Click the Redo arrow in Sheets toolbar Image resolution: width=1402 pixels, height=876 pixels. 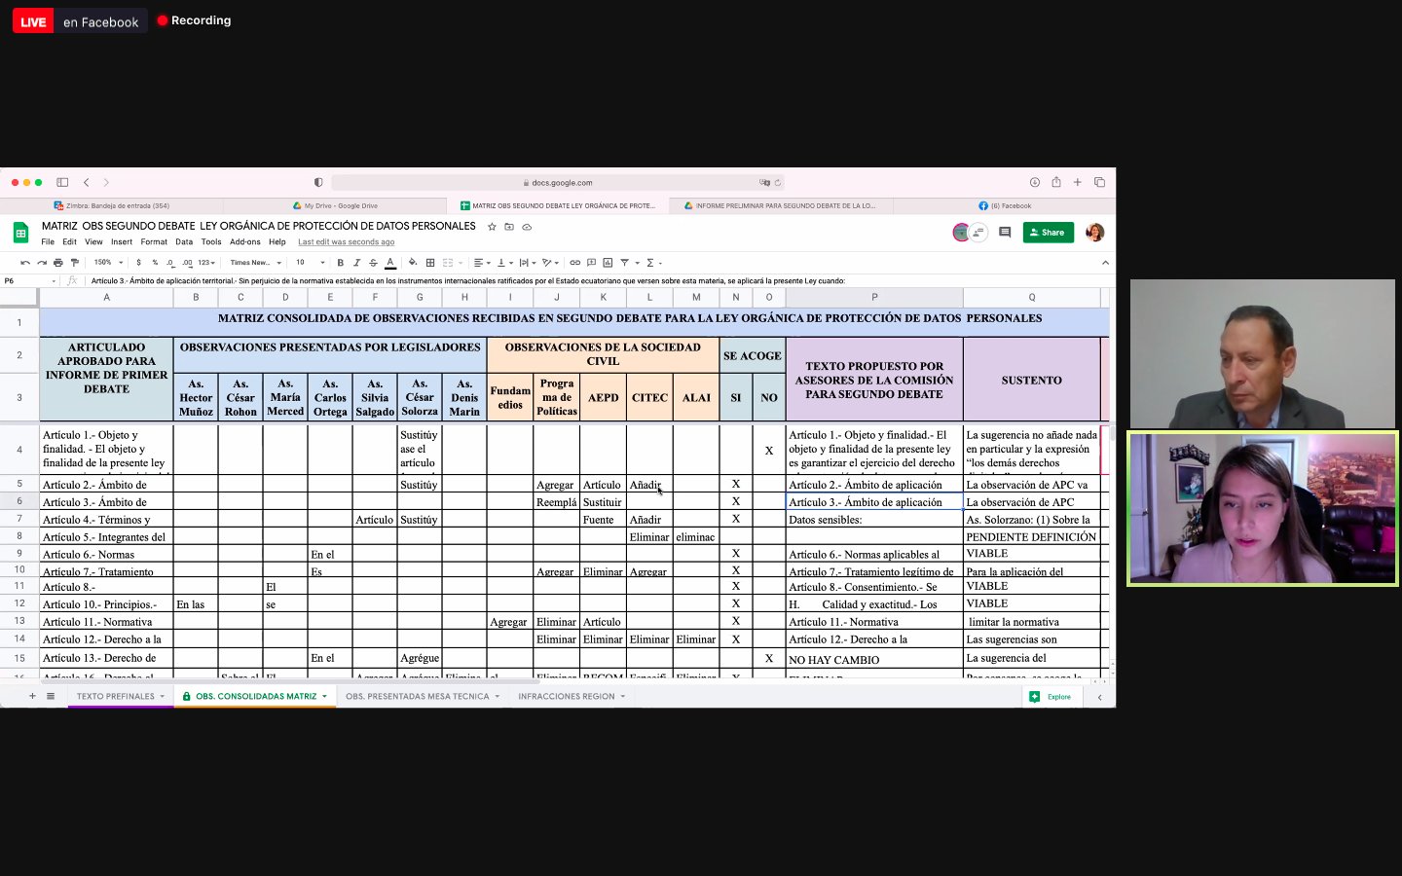(x=42, y=263)
